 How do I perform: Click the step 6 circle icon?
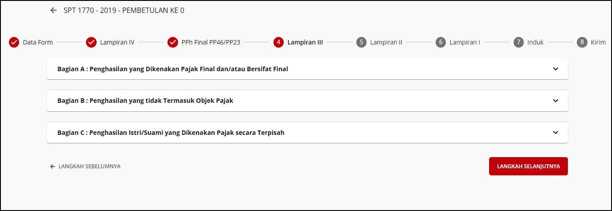[441, 42]
